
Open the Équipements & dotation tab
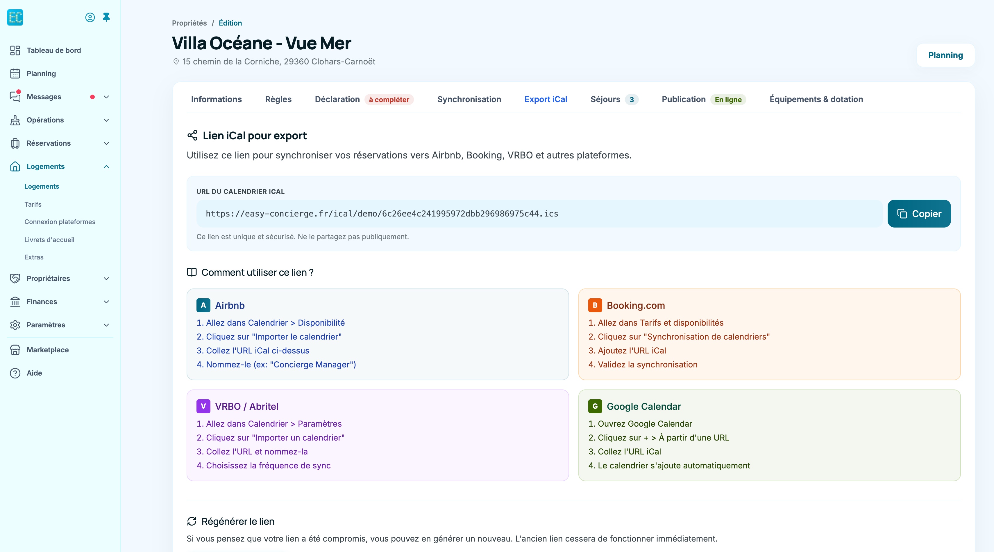(x=816, y=99)
